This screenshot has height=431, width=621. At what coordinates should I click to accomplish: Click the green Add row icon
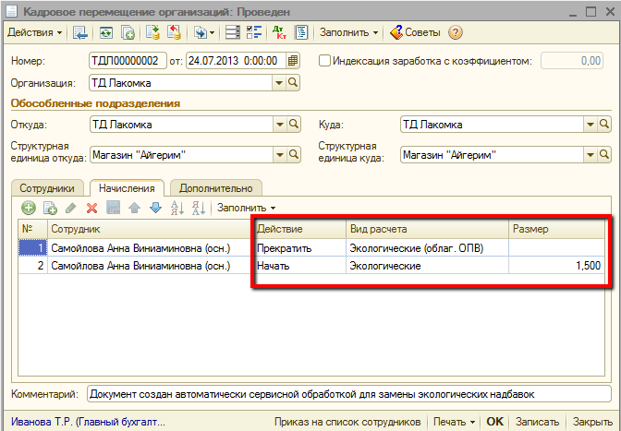[28, 209]
